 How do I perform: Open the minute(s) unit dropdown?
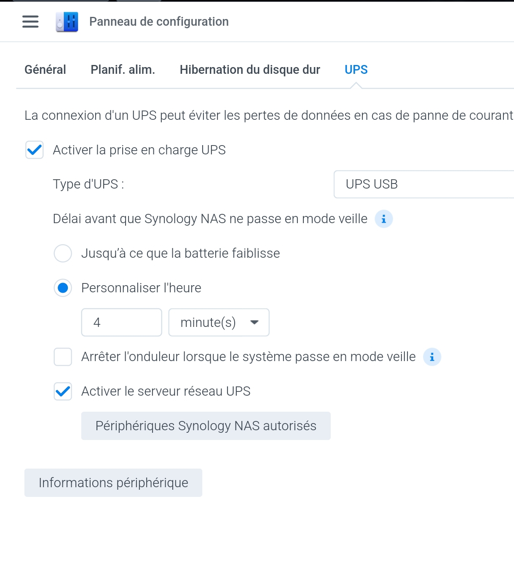(219, 322)
